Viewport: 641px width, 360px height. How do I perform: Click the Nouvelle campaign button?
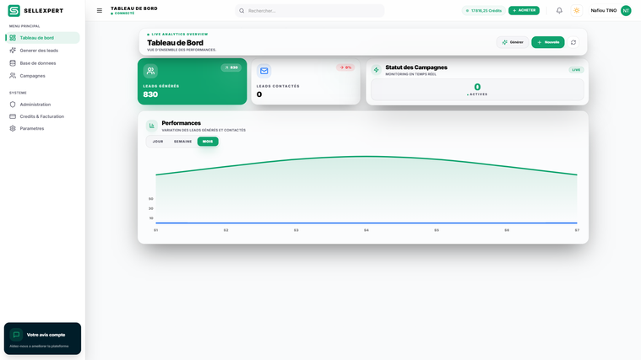pos(548,42)
